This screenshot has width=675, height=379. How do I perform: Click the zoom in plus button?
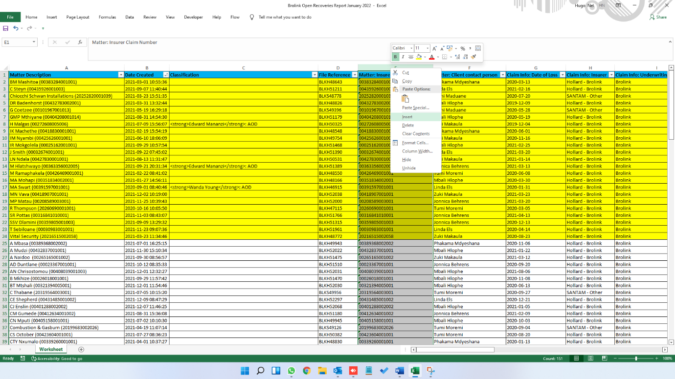(657, 358)
